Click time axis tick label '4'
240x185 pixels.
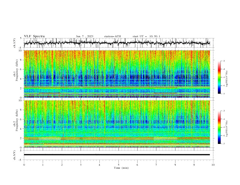(x=99, y=165)
